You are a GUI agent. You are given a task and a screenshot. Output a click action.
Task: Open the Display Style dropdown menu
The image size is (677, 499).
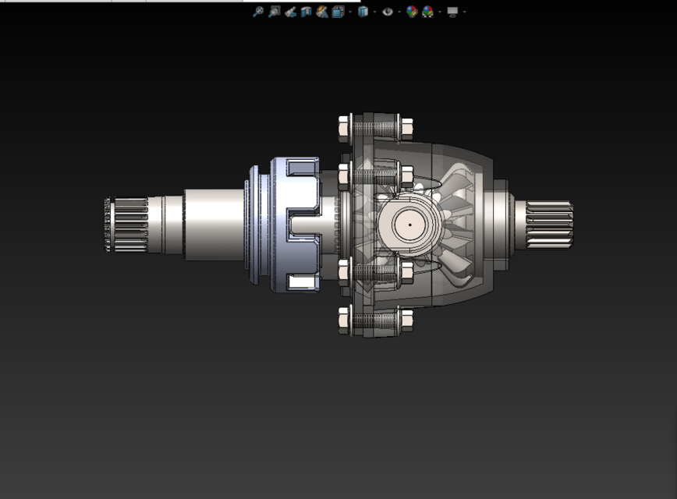[x=374, y=11]
